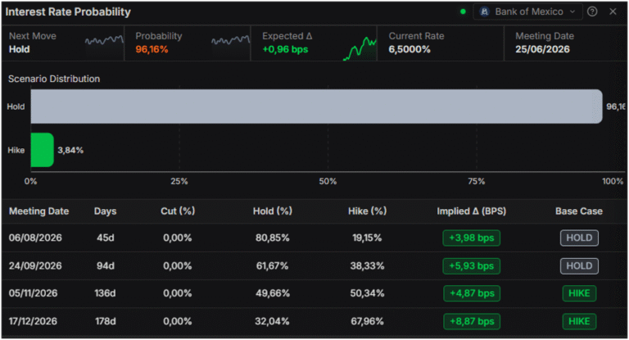Image resolution: width=629 pixels, height=340 pixels.
Task: Sort by Hike (%) column header
Action: (367, 211)
